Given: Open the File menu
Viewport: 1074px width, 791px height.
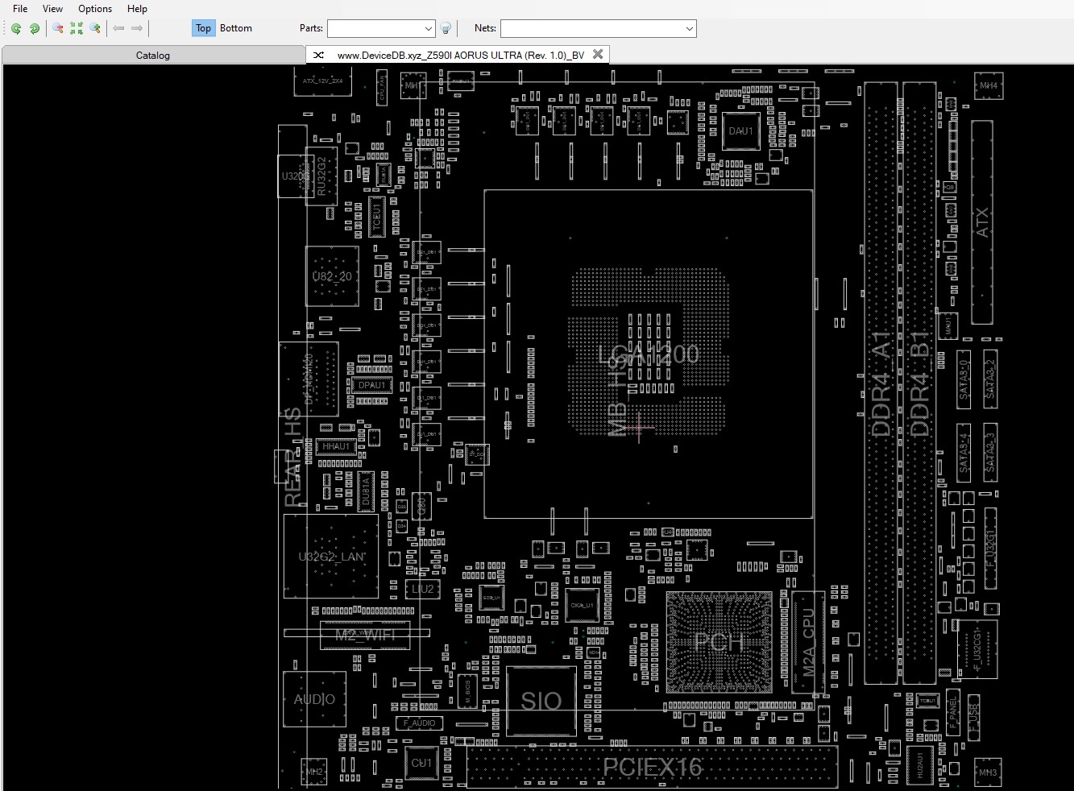Looking at the screenshot, I should tap(20, 8).
